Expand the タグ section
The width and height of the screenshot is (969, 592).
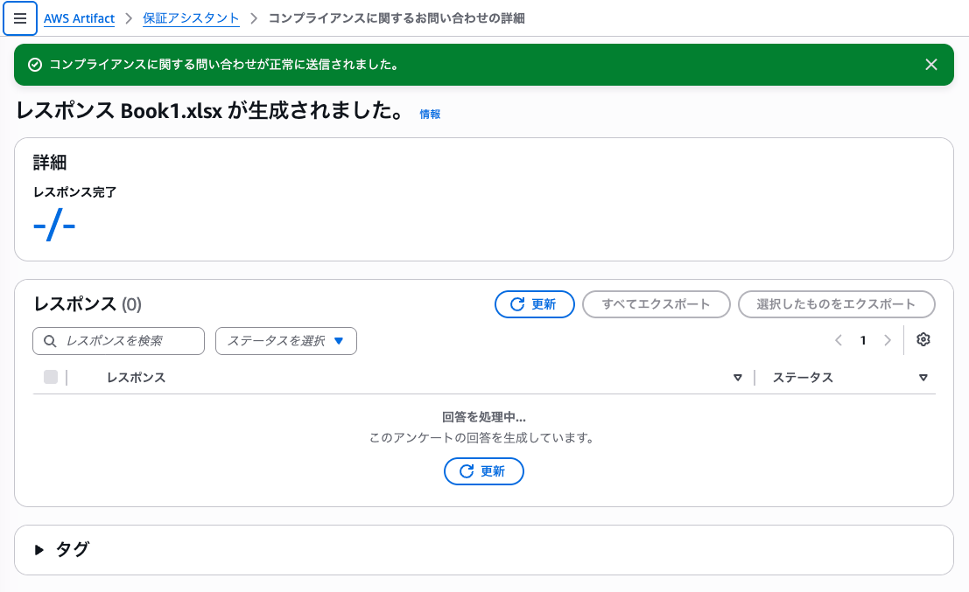click(39, 550)
